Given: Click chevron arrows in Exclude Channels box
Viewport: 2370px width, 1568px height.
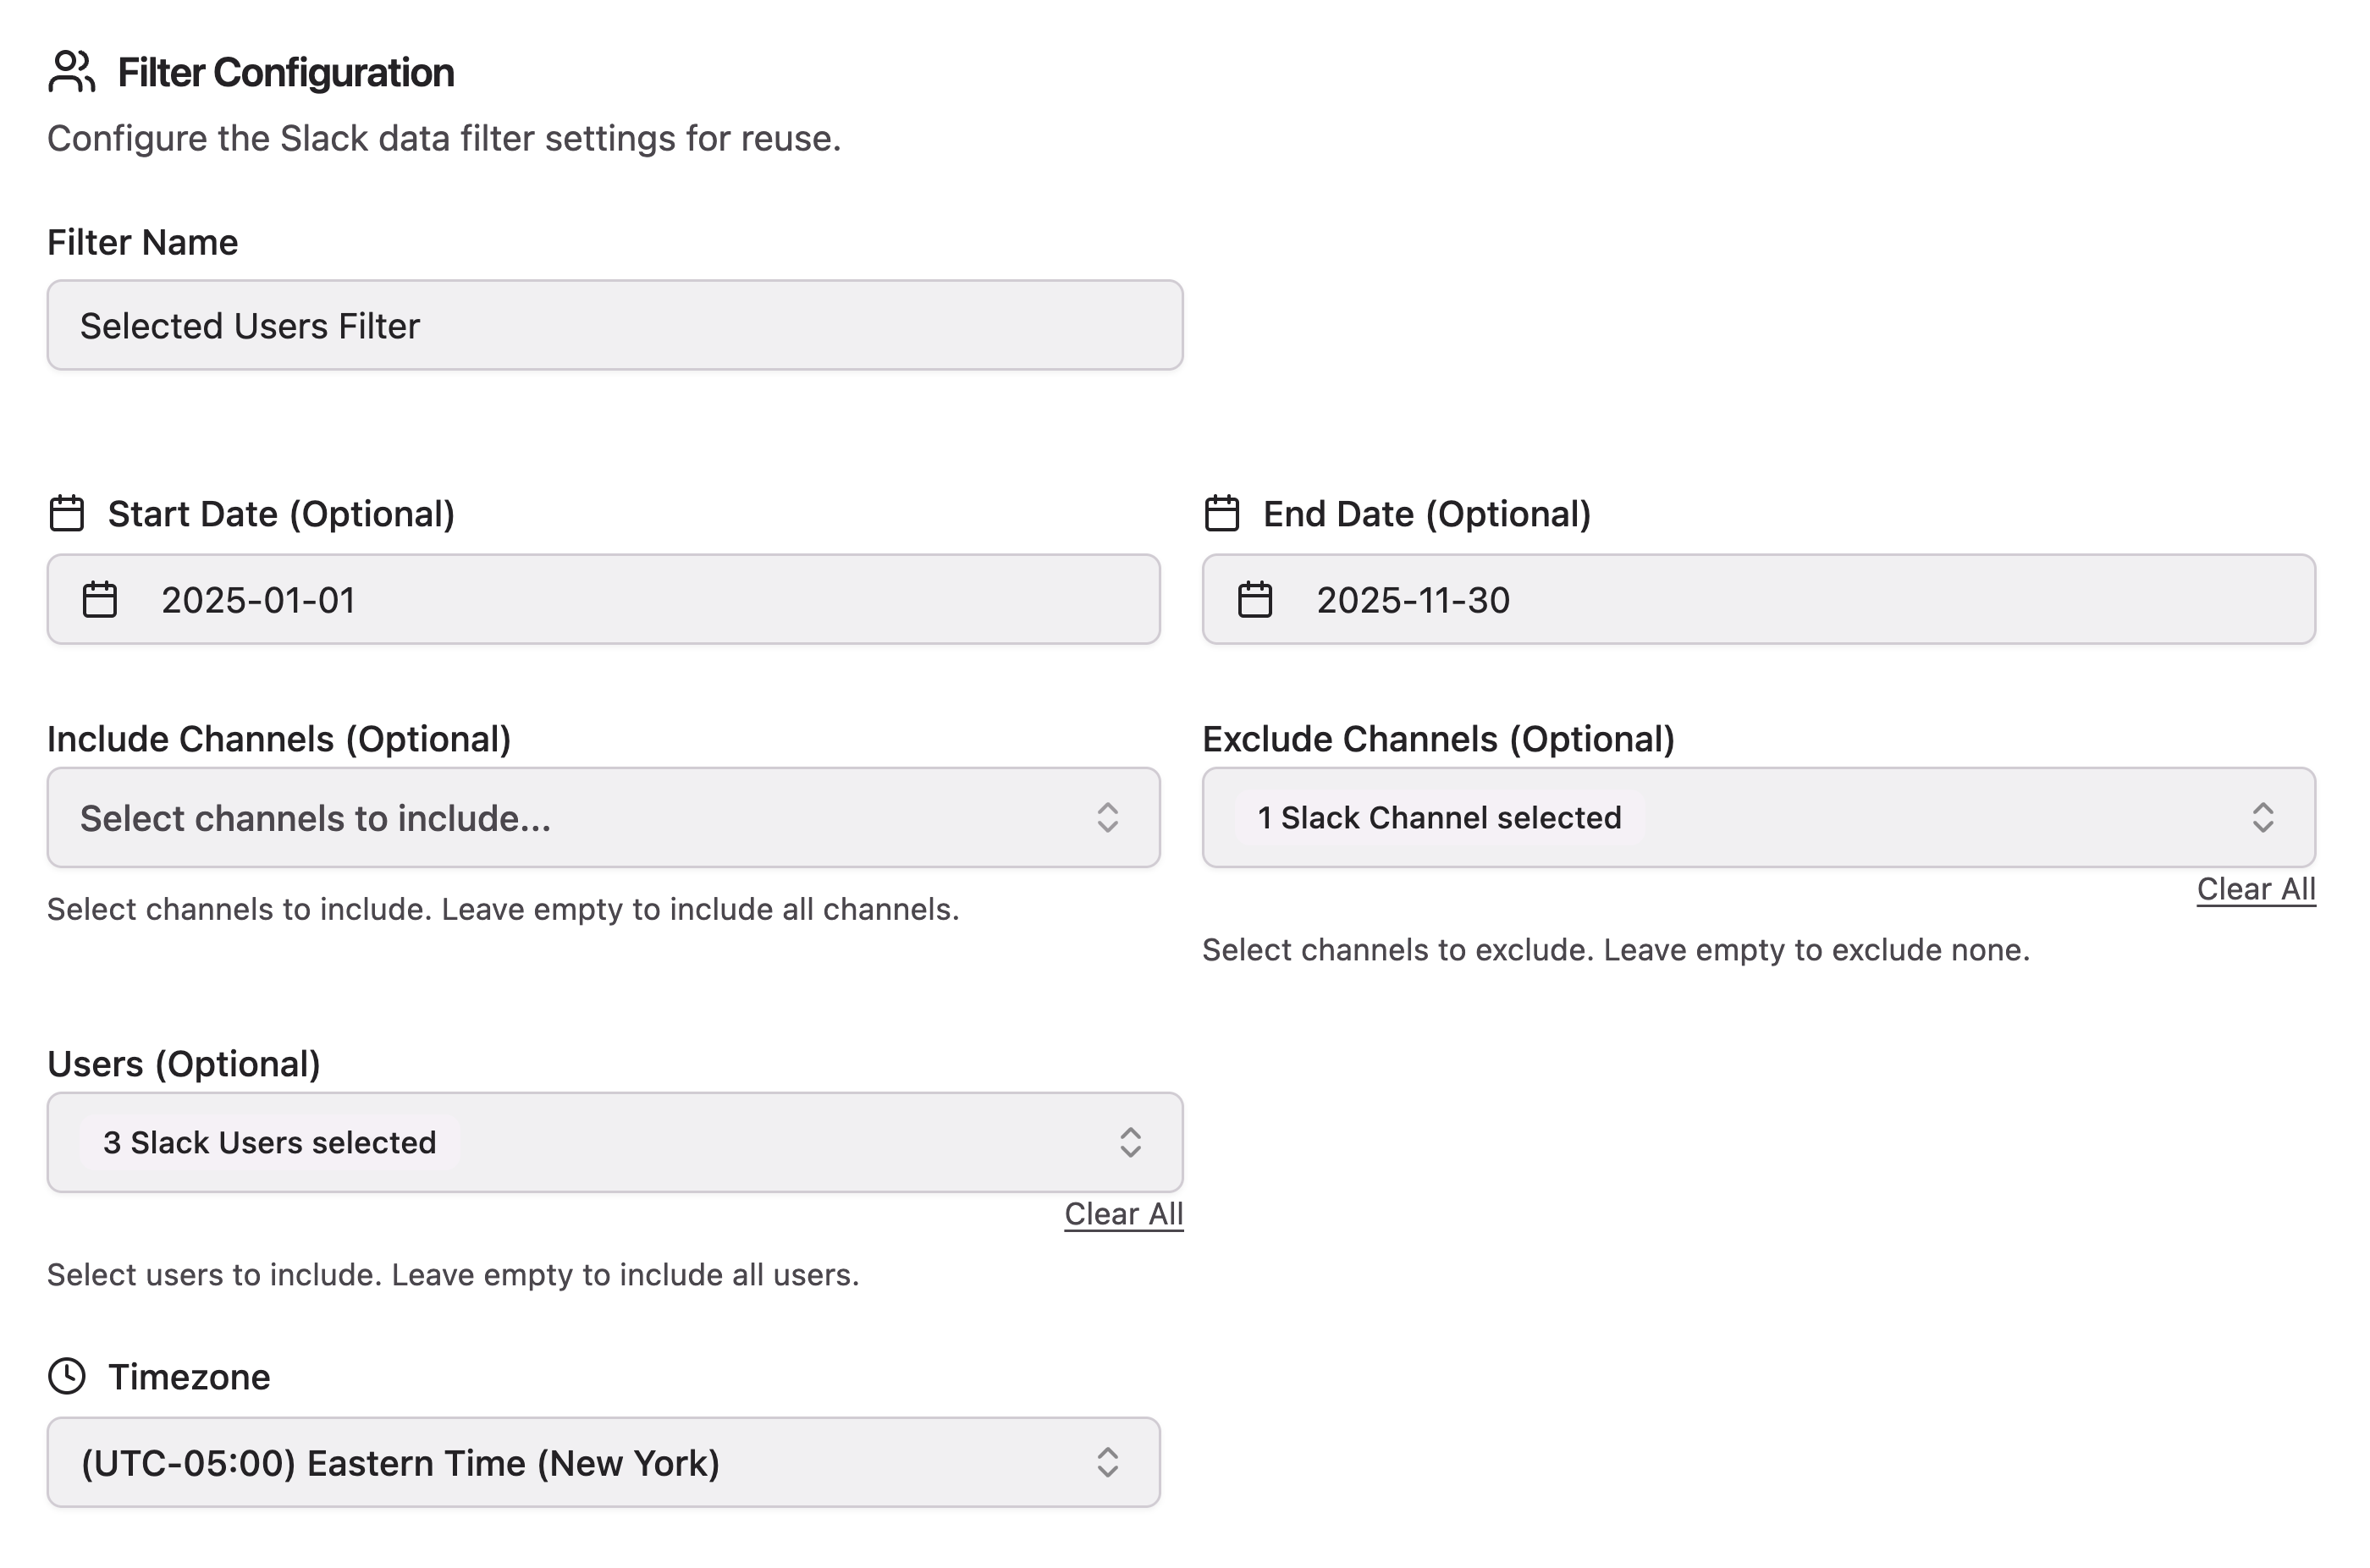Looking at the screenshot, I should [2262, 818].
